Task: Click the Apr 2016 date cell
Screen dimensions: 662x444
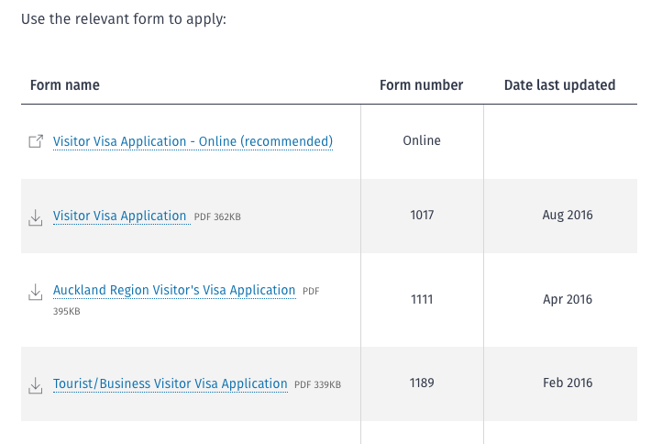Action: (x=568, y=299)
